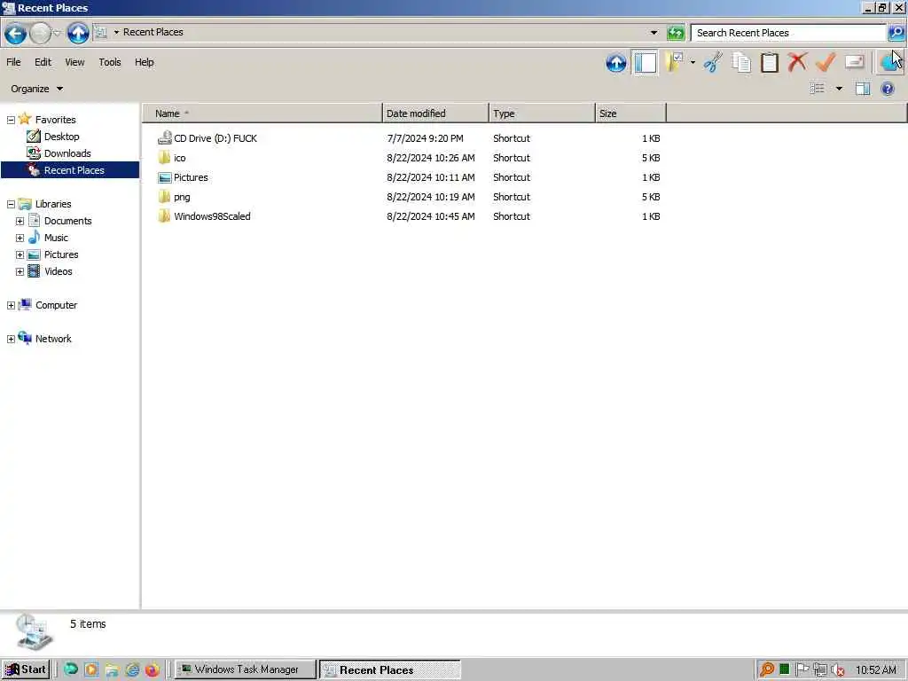Click the blue Back navigation arrow
Image resolution: width=908 pixels, height=681 pixels.
[x=16, y=33]
